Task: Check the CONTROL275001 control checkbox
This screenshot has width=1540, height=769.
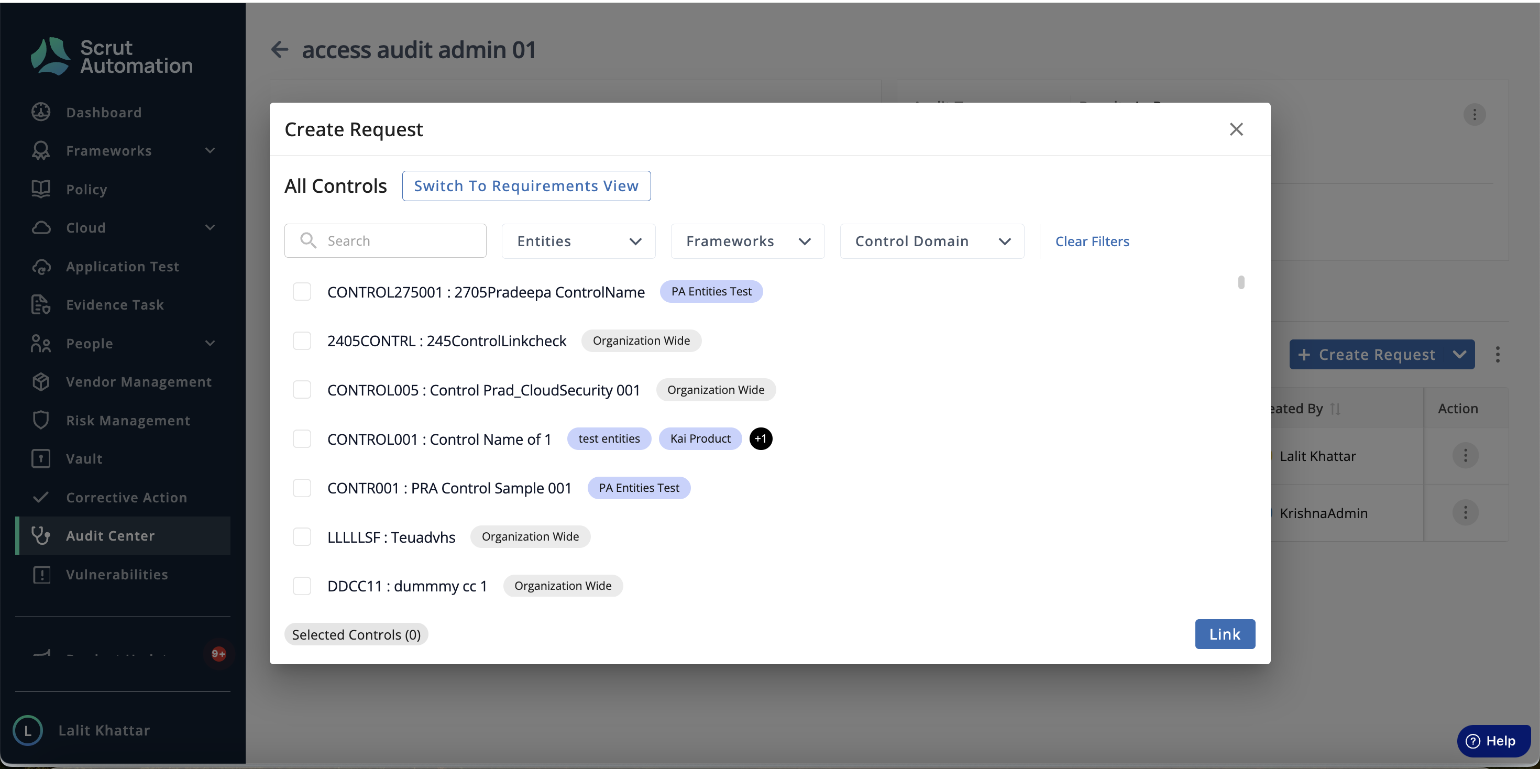Action: coord(302,292)
